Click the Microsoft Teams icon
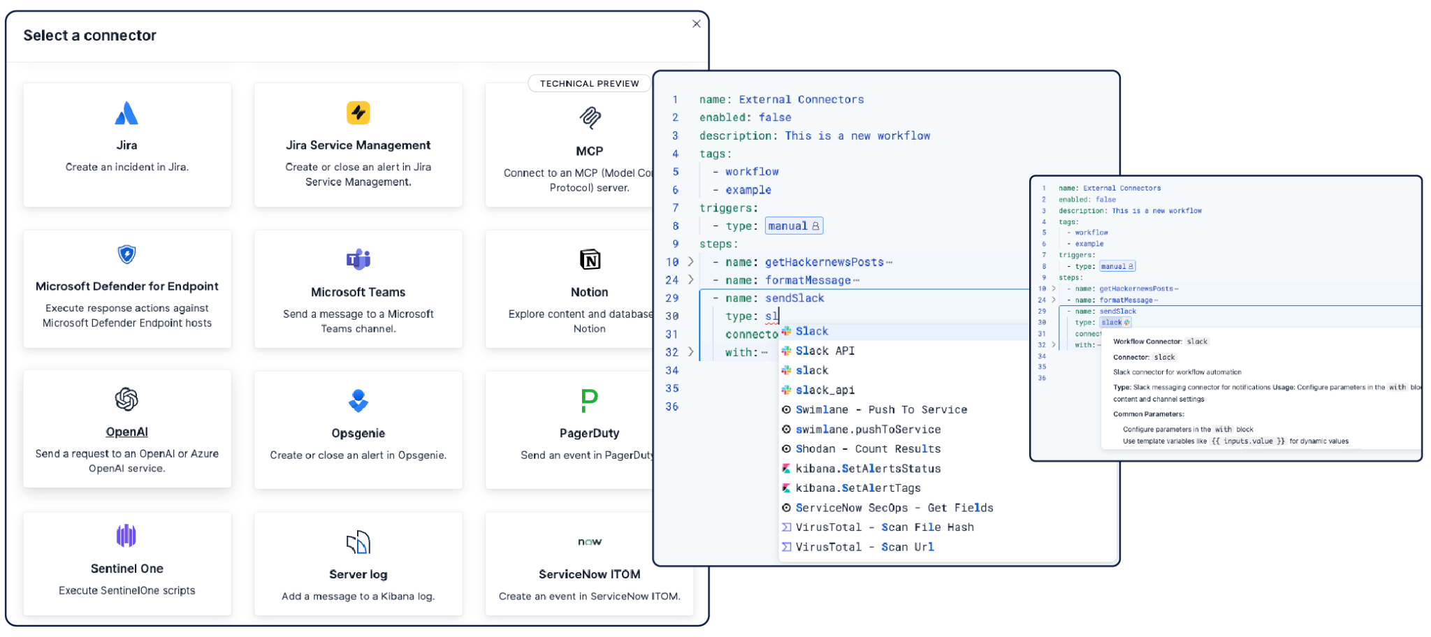 pyautogui.click(x=358, y=259)
